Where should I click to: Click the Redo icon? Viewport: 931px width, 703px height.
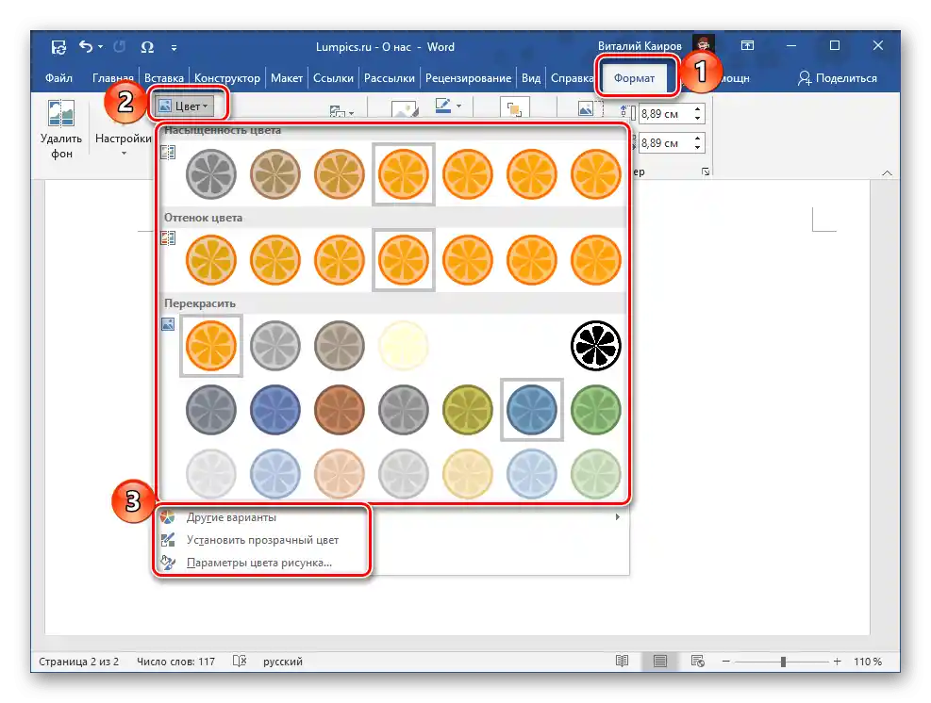pyautogui.click(x=120, y=46)
